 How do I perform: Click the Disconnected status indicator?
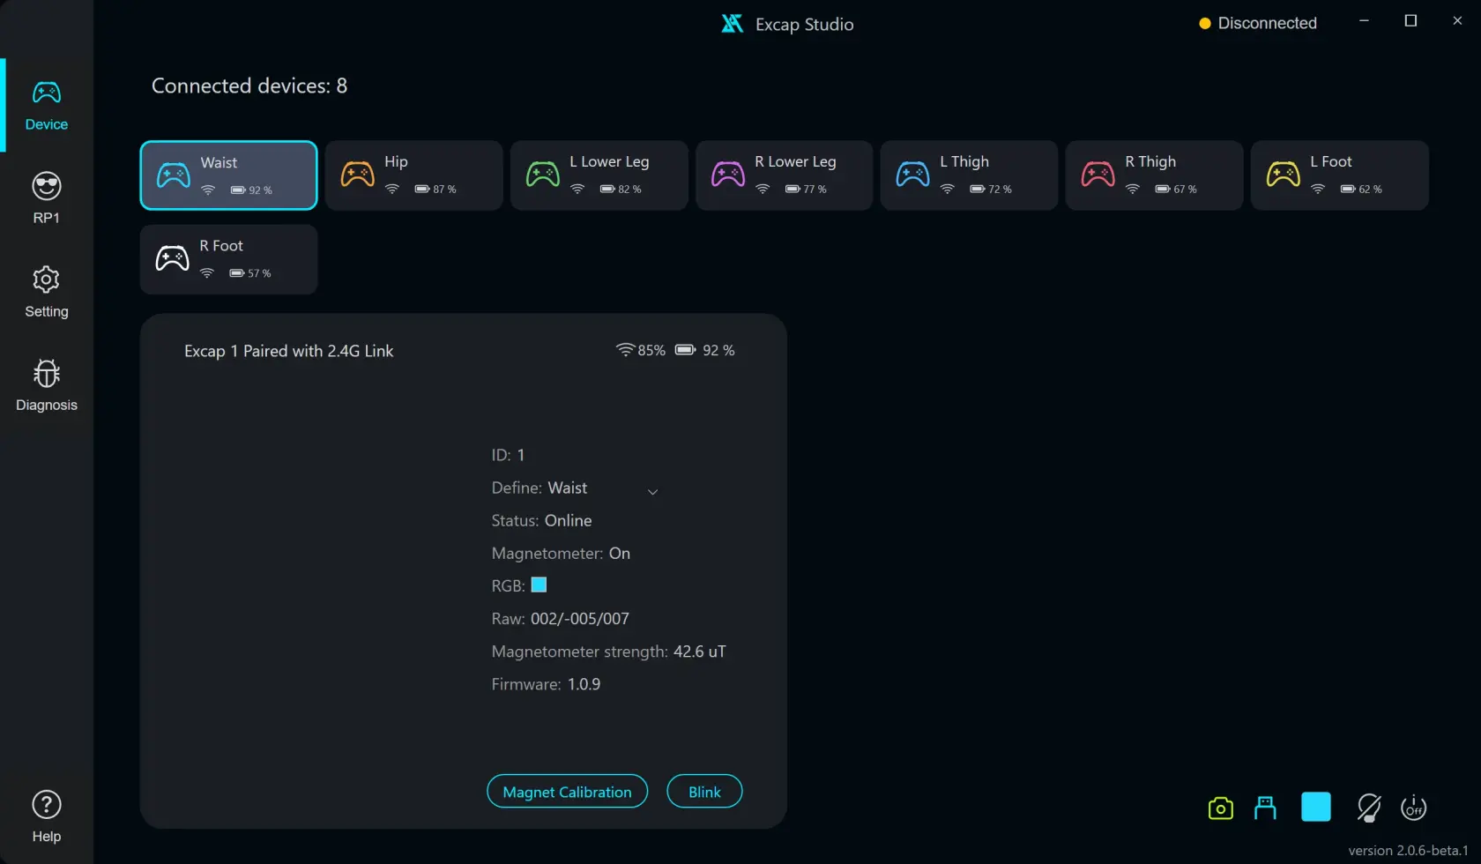pos(1258,24)
